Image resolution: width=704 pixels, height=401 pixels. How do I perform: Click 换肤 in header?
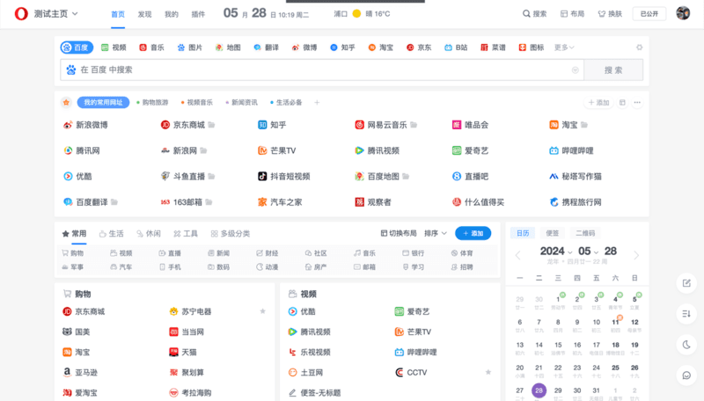click(x=610, y=14)
